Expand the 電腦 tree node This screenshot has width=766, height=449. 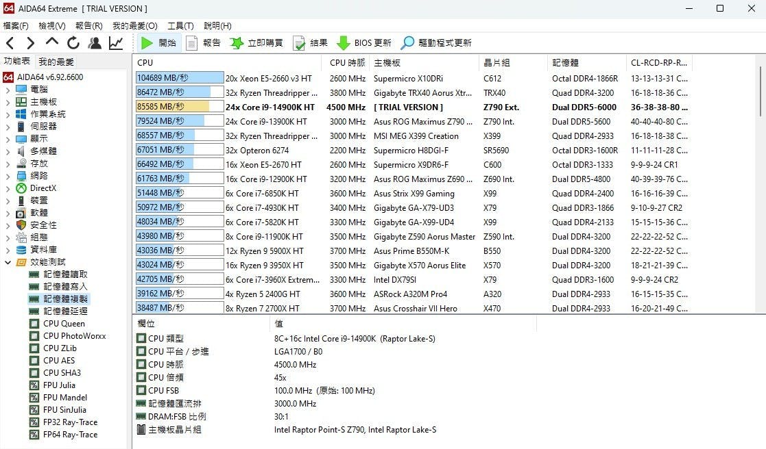click(x=8, y=90)
